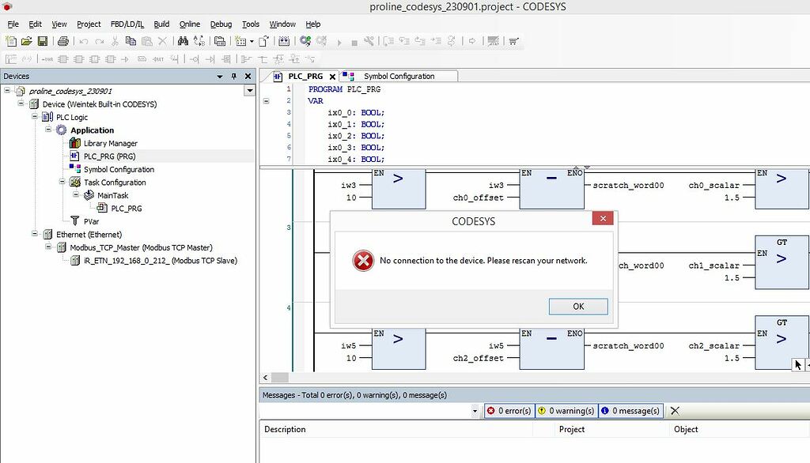Click the Symbol Configuration icon in tree
This screenshot has width=810, height=463.
click(75, 169)
